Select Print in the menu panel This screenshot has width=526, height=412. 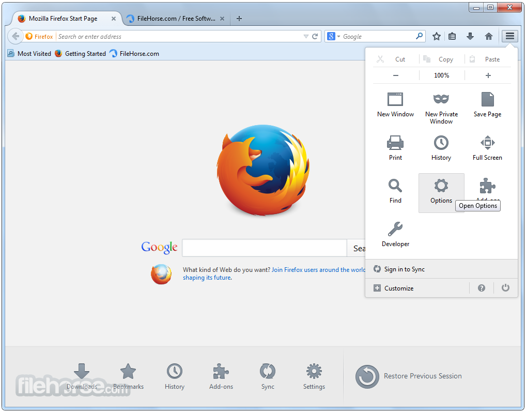395,148
